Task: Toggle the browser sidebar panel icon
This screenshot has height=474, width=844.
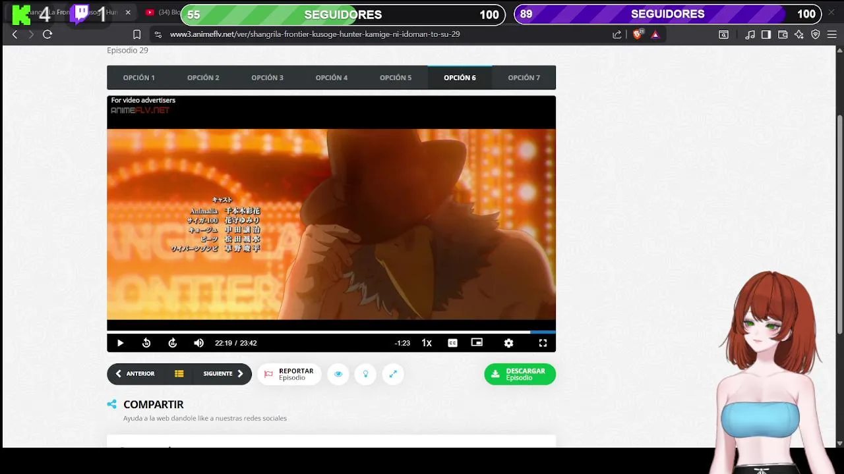Action: point(766,34)
